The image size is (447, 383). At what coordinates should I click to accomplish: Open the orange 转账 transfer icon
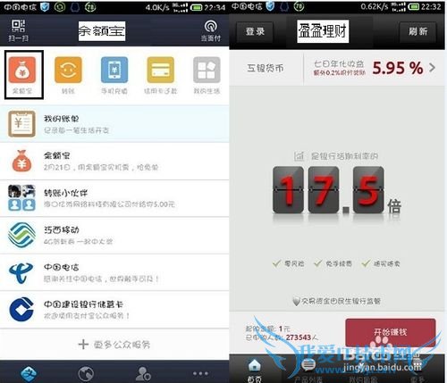(x=68, y=71)
